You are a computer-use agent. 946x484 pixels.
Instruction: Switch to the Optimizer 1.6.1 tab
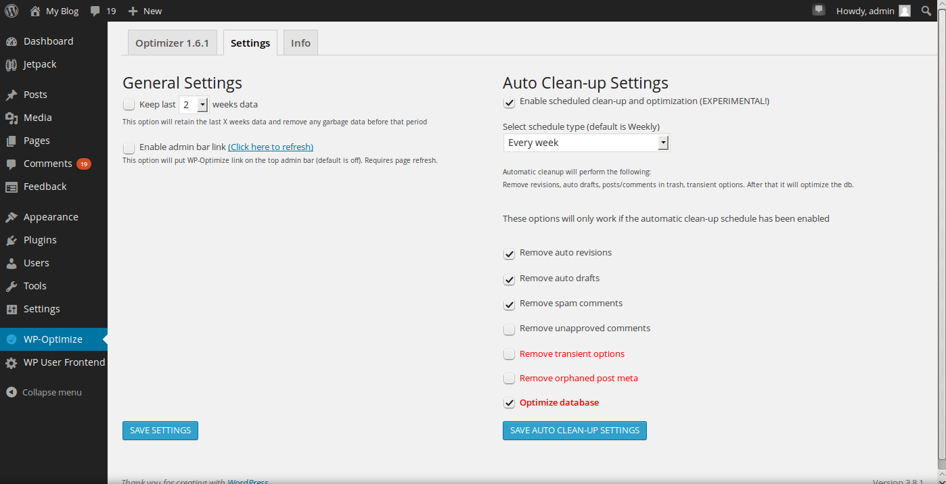172,43
